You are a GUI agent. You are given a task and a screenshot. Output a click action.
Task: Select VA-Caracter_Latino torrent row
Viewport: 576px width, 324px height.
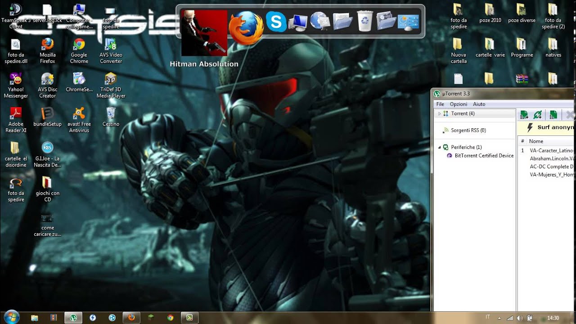pyautogui.click(x=547, y=151)
